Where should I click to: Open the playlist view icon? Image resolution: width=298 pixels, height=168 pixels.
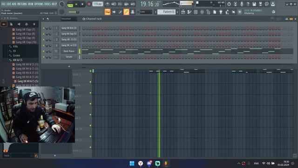point(183,12)
